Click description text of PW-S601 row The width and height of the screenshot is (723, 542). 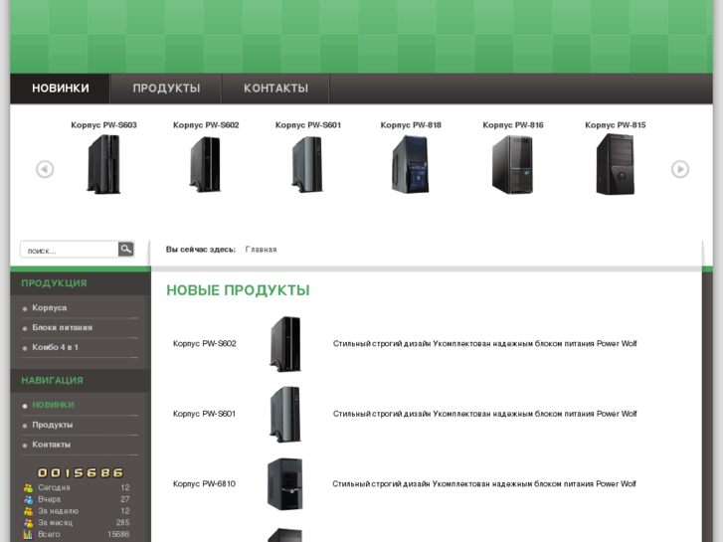[x=484, y=414]
